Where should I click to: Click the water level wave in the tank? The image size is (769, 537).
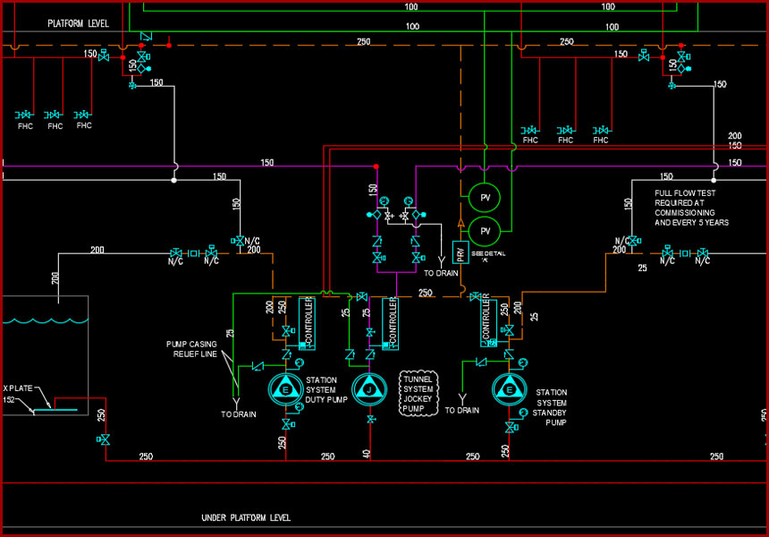pos(45,321)
